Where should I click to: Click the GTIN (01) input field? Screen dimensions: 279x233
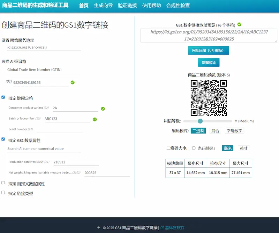click(41, 83)
